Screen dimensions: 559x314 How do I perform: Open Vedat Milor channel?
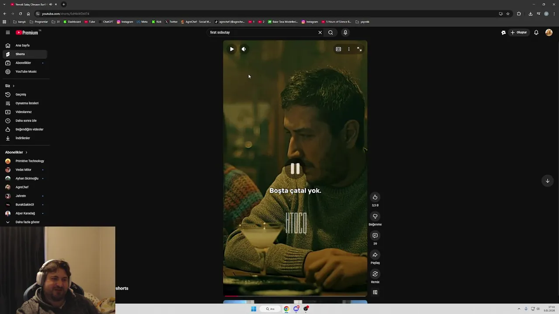24,170
